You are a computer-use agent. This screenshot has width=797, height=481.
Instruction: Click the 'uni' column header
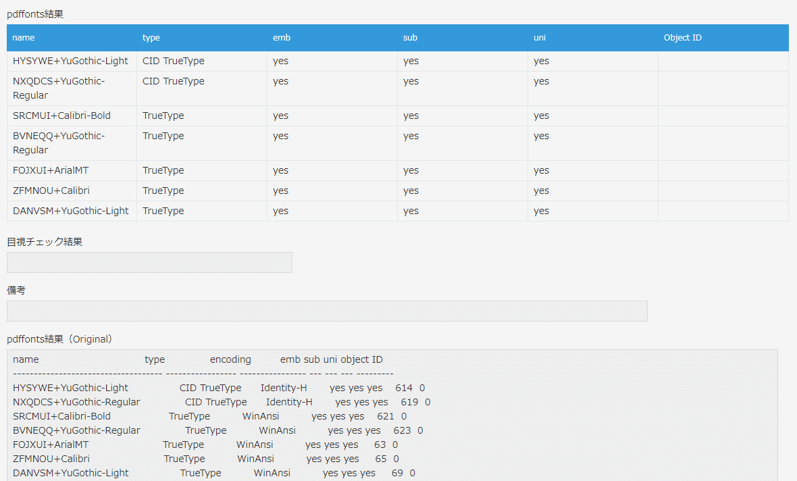[593, 38]
